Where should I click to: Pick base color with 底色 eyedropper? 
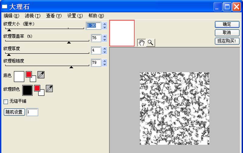coord(41,75)
